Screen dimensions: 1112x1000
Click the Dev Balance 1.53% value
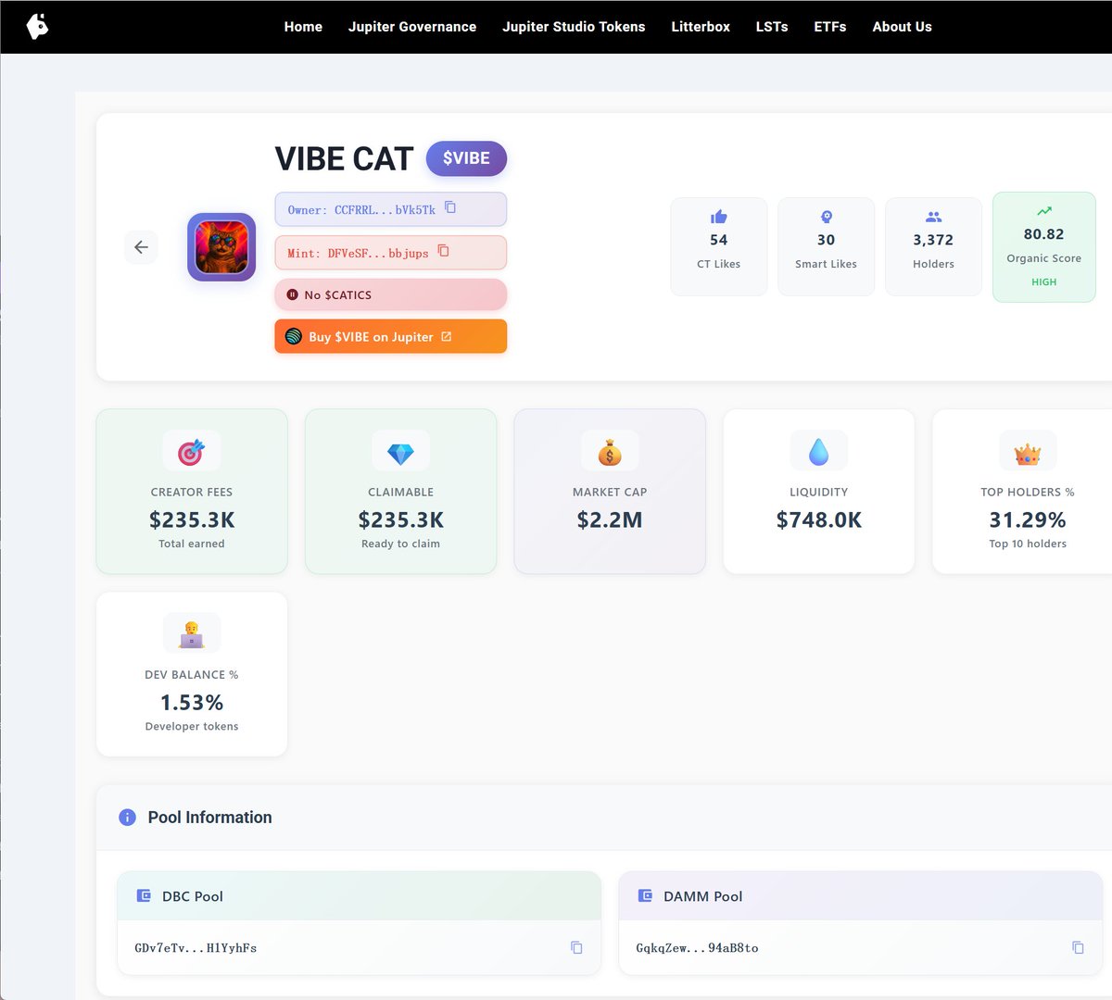tap(192, 702)
